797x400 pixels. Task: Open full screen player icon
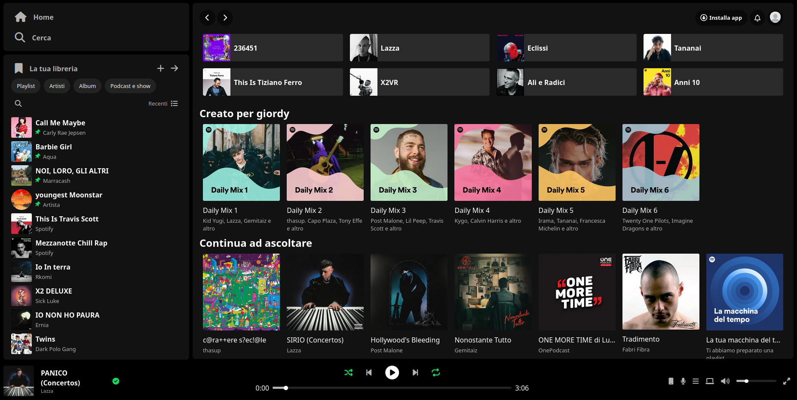(x=787, y=381)
